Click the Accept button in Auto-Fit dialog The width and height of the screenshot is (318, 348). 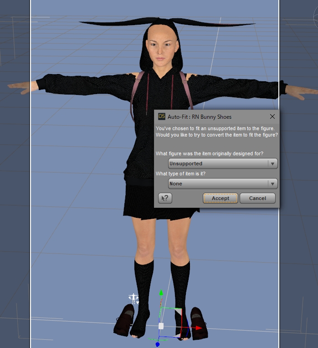pos(221,198)
